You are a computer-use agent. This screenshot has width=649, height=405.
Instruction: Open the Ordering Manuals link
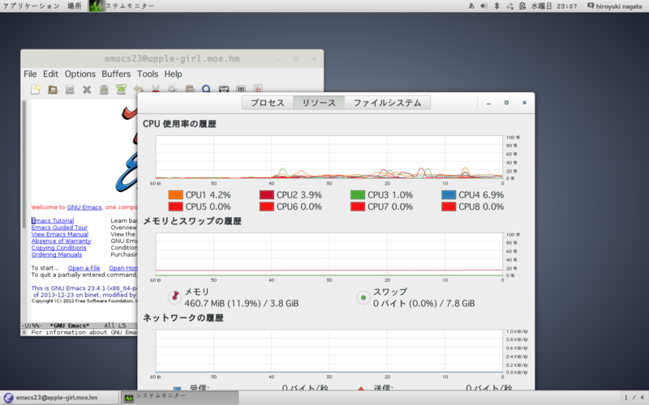(x=57, y=254)
